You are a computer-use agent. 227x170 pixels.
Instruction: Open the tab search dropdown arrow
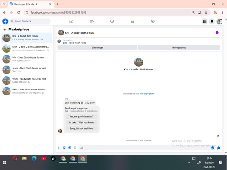(x=4, y=4)
